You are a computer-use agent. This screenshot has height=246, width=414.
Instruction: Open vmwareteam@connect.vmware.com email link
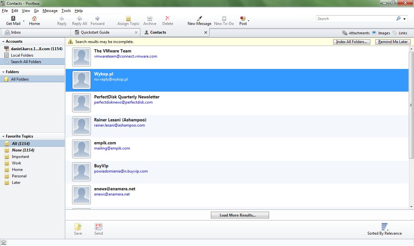[x=125, y=56]
